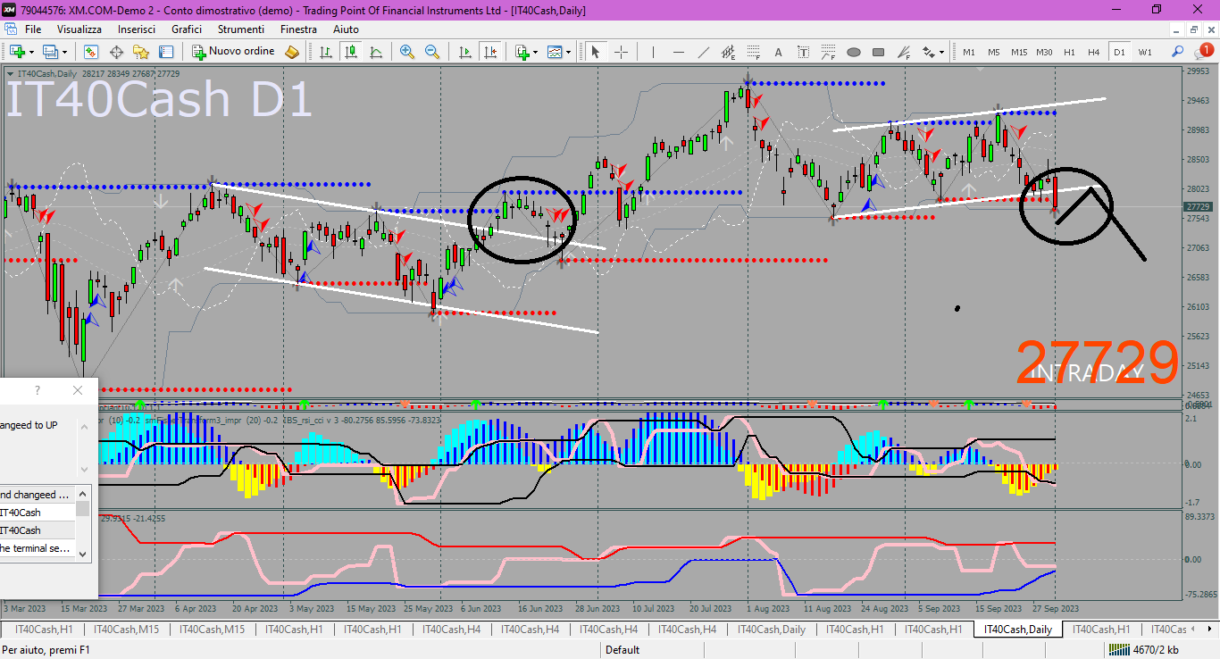Image resolution: width=1220 pixels, height=659 pixels.
Task: Select the Fibonacci arc tool
Action: pos(828,52)
